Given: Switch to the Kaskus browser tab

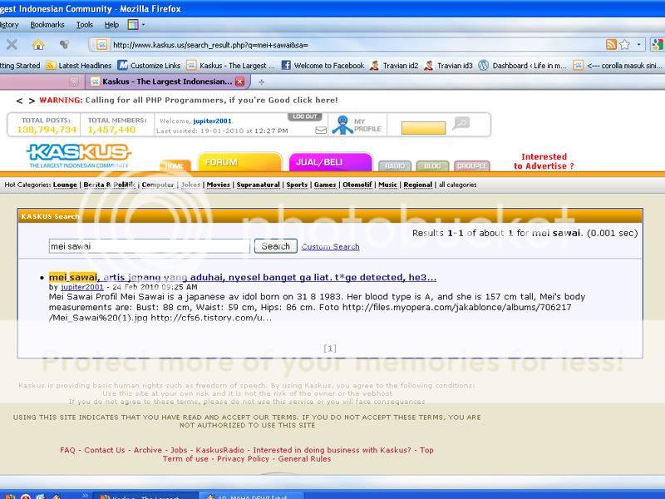Looking at the screenshot, I should (x=167, y=82).
